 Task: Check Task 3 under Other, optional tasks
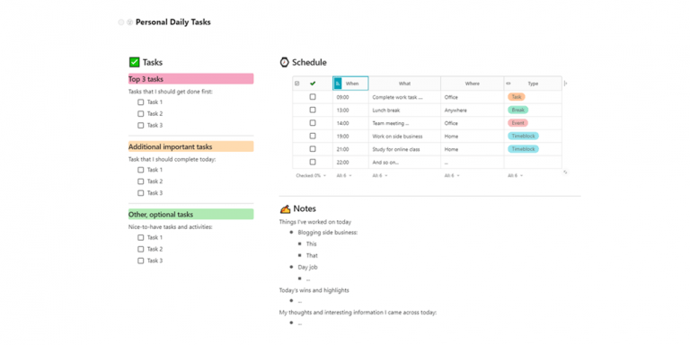tap(141, 261)
